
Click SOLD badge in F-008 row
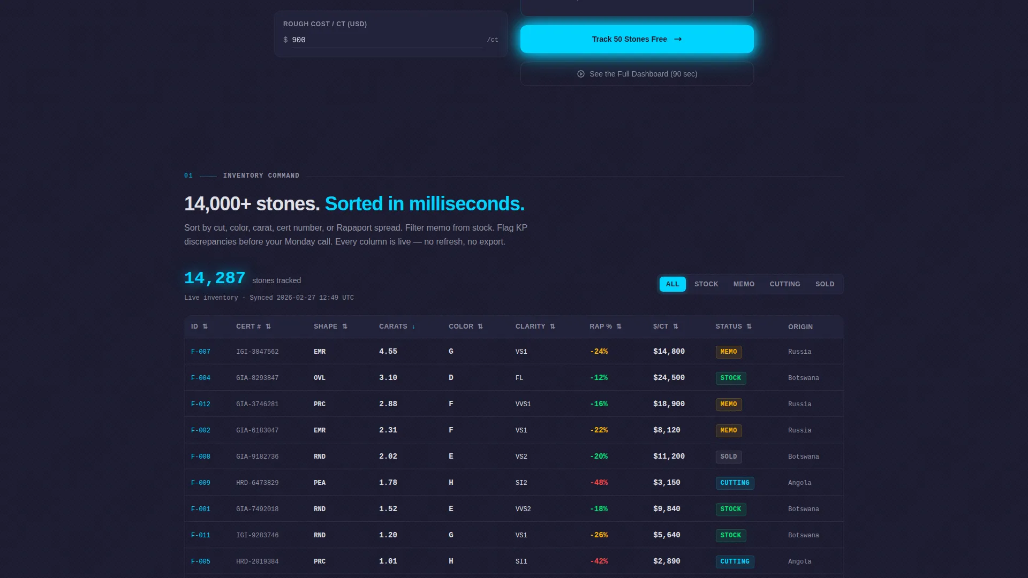pyautogui.click(x=729, y=457)
